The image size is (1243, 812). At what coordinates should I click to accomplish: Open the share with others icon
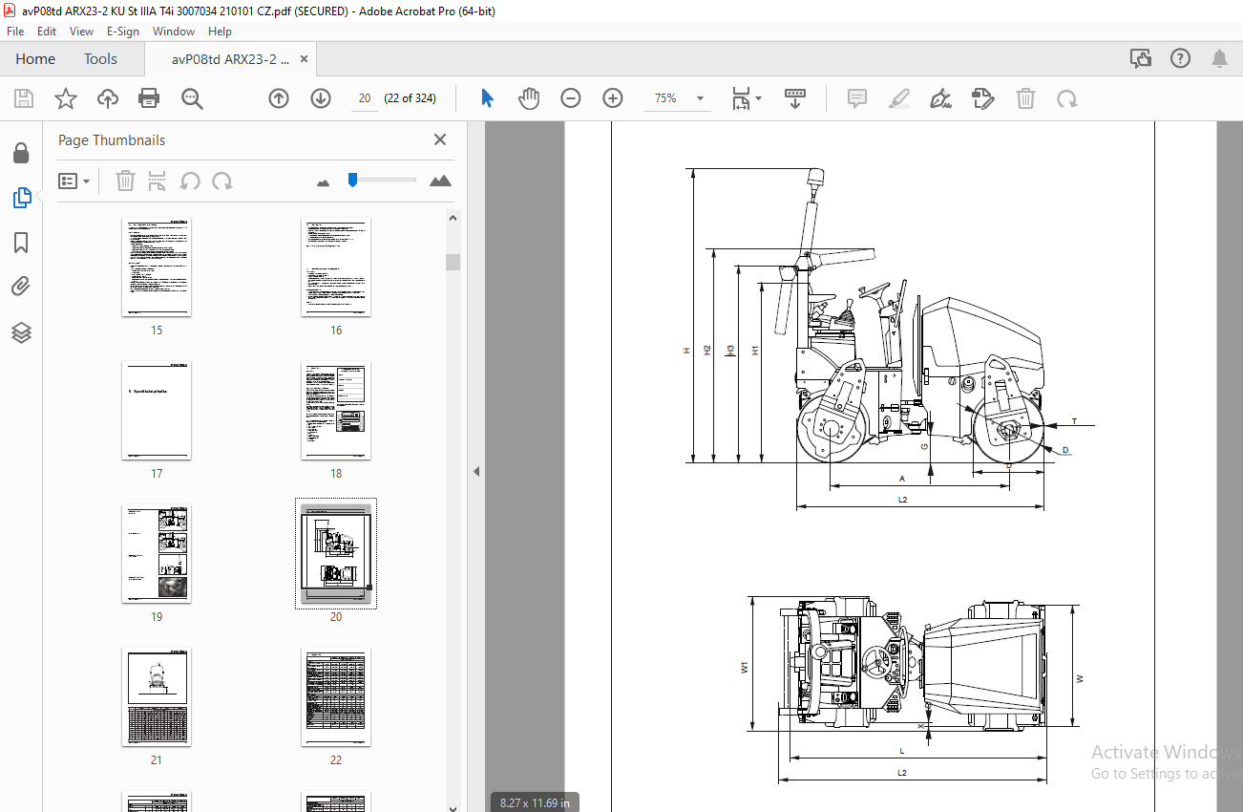click(1140, 58)
